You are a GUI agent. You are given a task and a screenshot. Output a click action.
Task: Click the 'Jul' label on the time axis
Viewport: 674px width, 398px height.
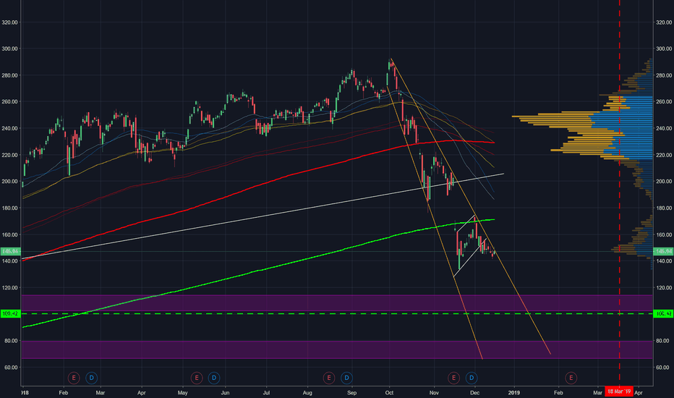[267, 393]
